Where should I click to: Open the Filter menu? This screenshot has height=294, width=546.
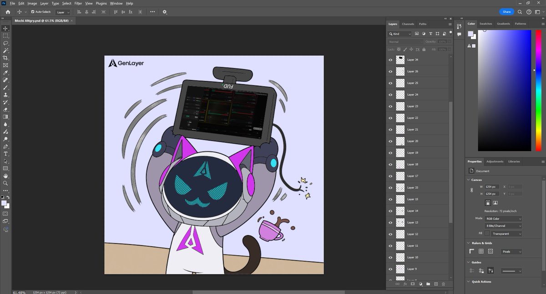(78, 3)
